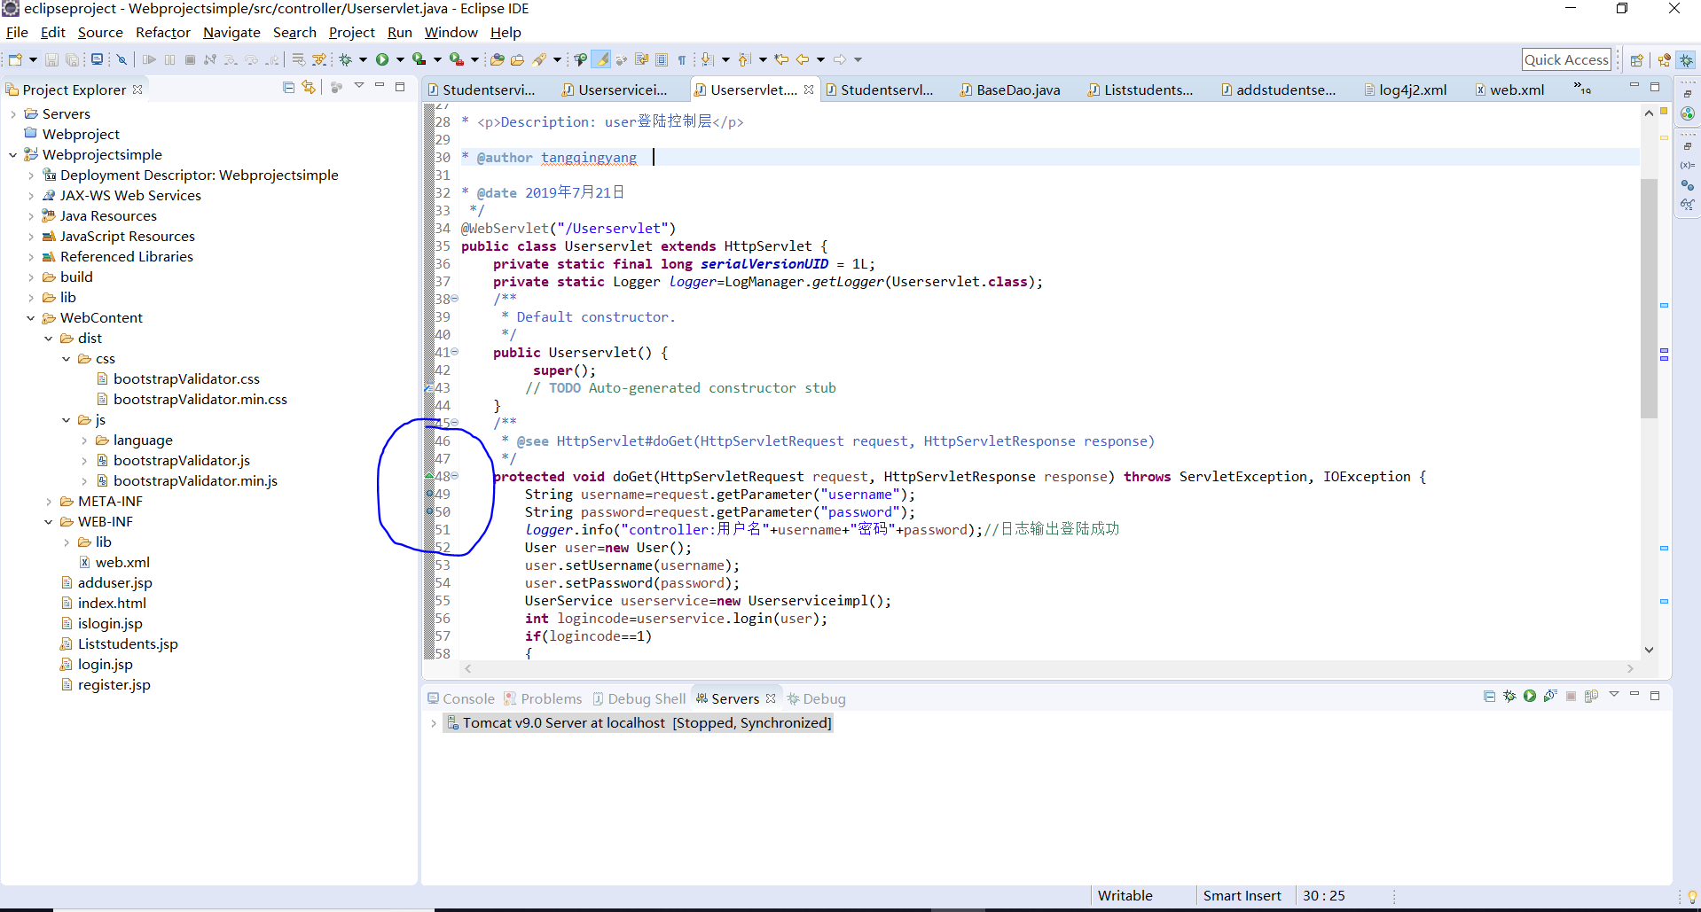Open the Refactor menu

(163, 33)
